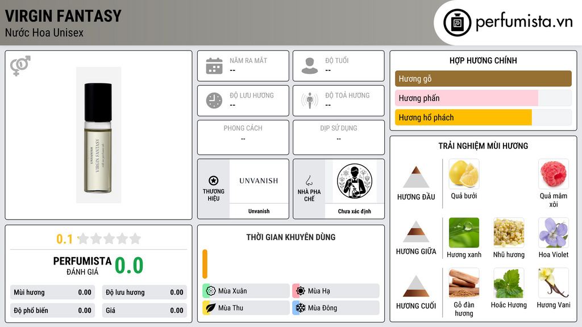This screenshot has height=327, width=582.
Task: Select the Hoắc Hương note image
Action: point(509,283)
